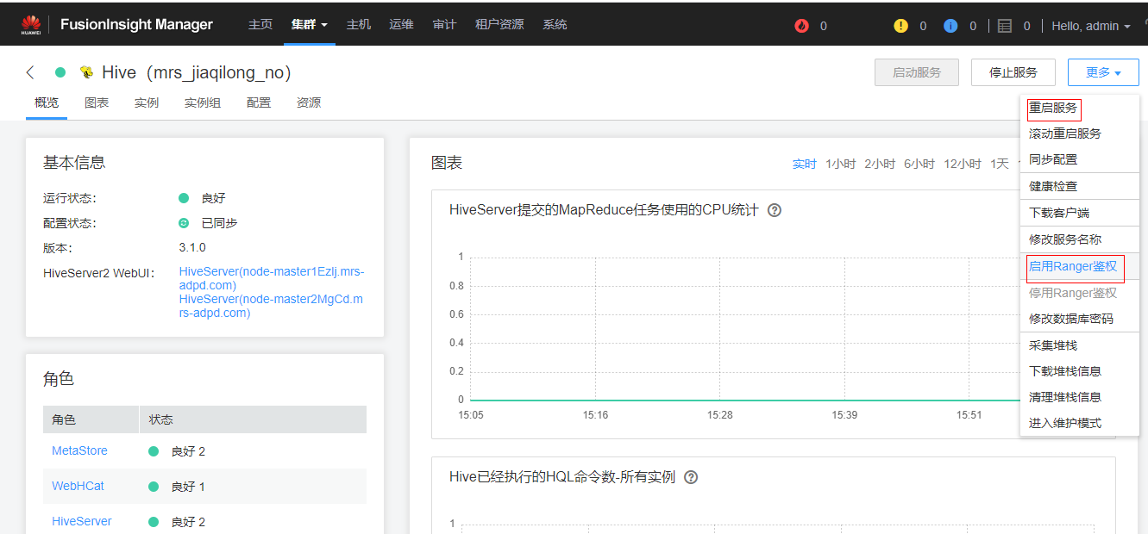Switch to the 配置 tab
Screen dimensions: 1148x534
tap(259, 102)
